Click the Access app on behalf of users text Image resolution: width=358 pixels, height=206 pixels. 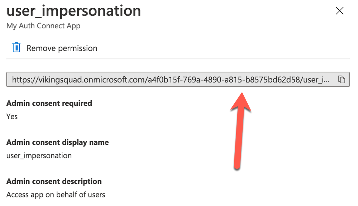pos(56,195)
